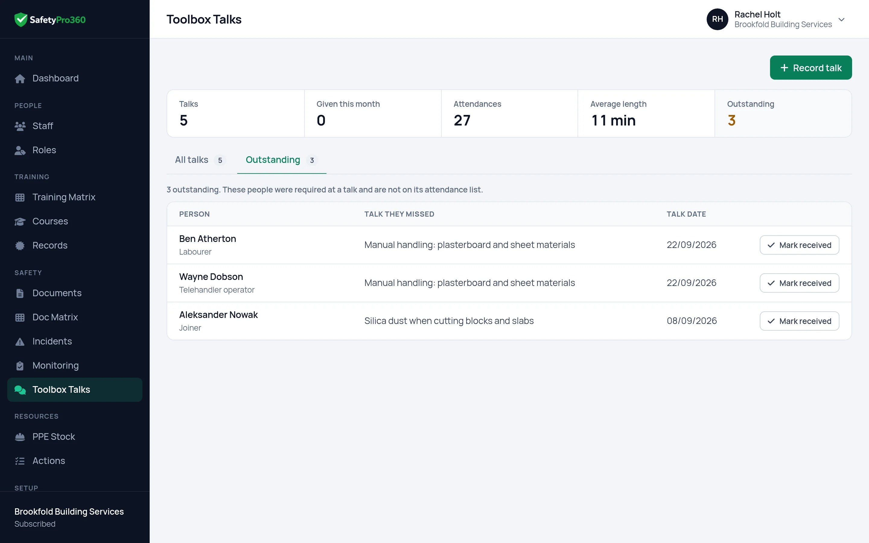This screenshot has height=543, width=869.
Task: Select the Outstanding tab
Action: point(282,160)
